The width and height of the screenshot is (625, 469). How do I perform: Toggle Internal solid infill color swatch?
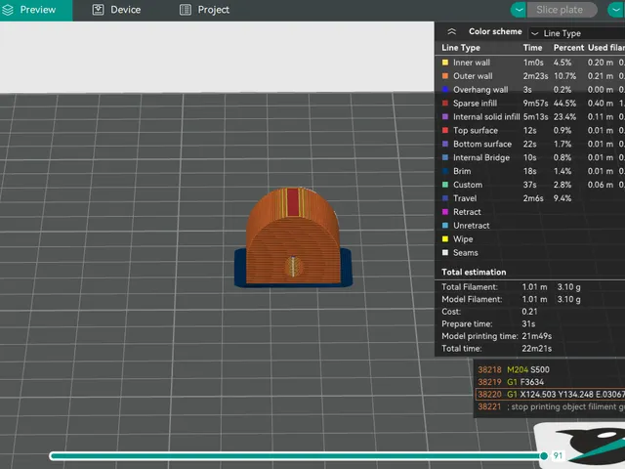[445, 116]
